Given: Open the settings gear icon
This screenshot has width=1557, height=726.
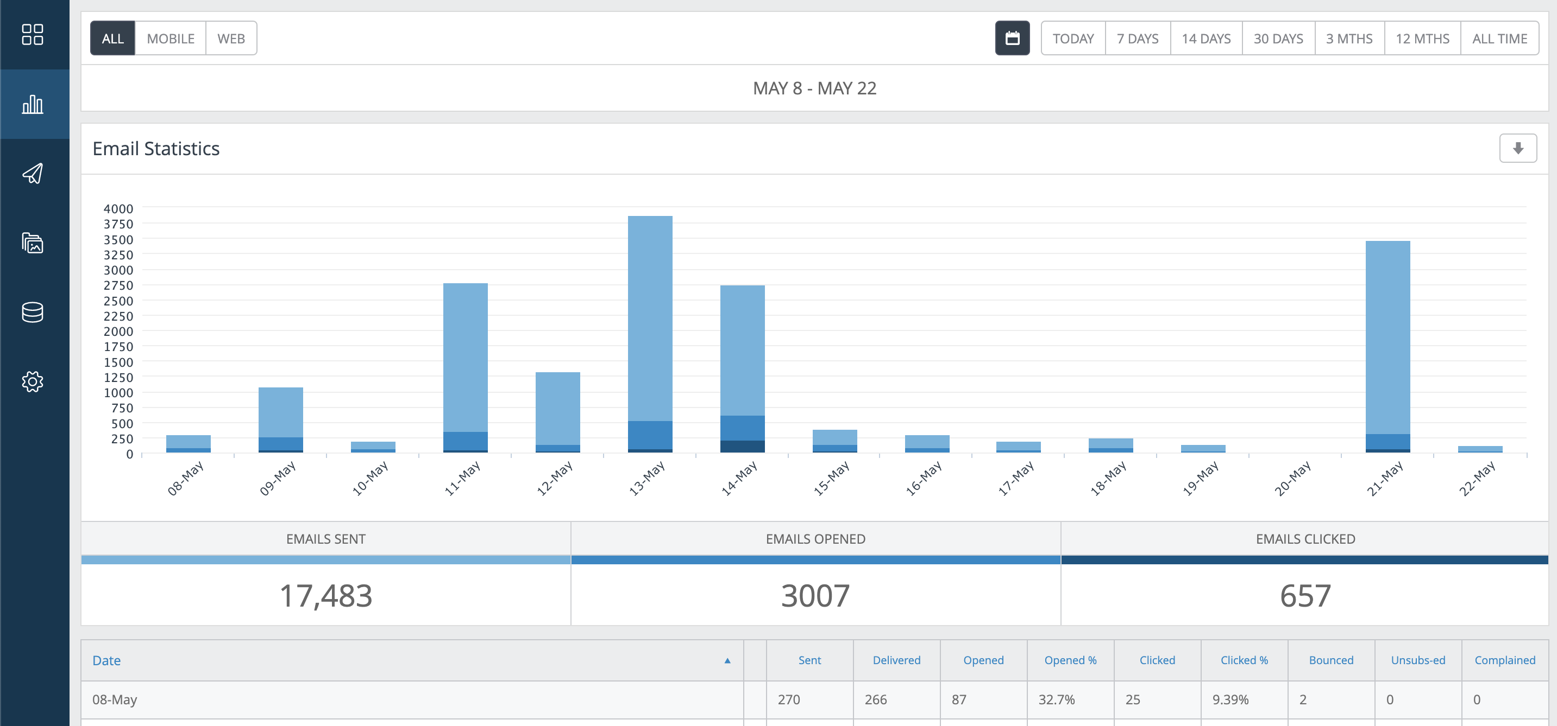Looking at the screenshot, I should tap(33, 381).
